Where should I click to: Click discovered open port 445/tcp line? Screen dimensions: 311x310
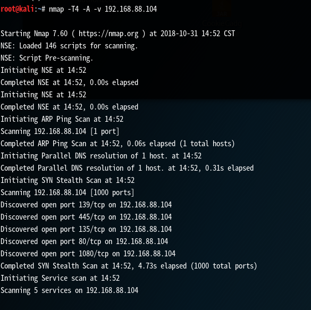(86, 217)
